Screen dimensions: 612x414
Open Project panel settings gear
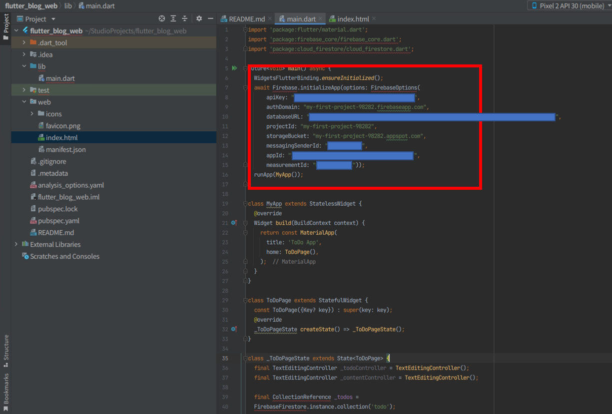tap(199, 18)
